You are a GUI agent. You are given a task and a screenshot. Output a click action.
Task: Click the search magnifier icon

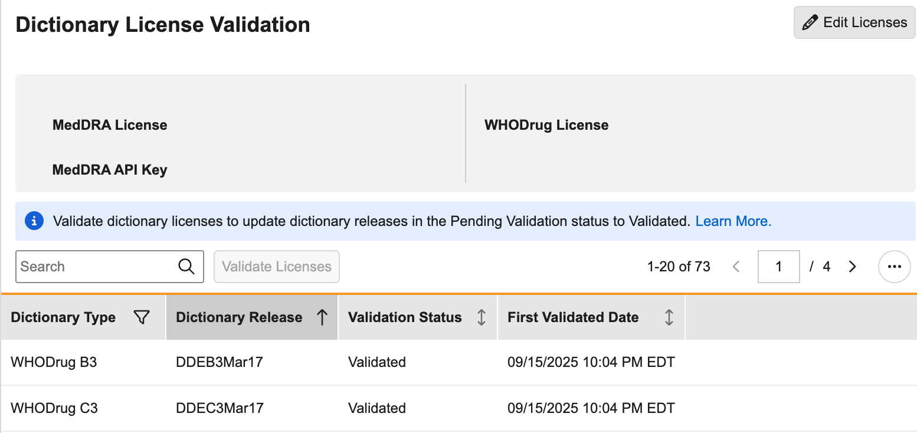pyautogui.click(x=186, y=267)
